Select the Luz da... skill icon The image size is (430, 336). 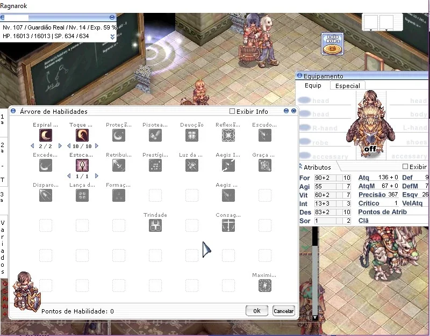(192, 165)
